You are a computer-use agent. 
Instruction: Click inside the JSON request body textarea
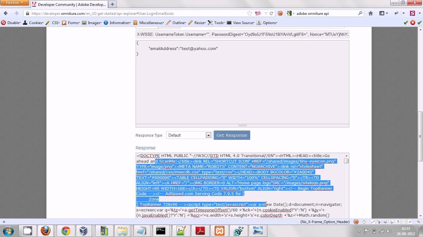pos(242,82)
